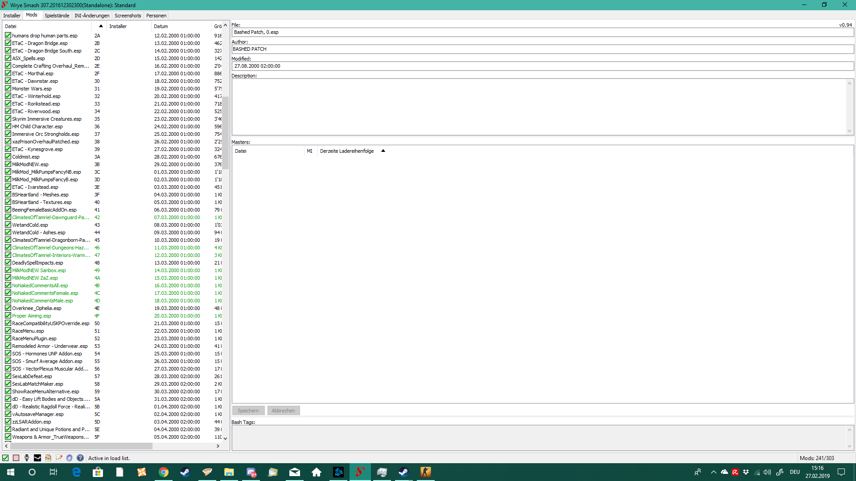Open the Doc browser icon

pos(48,458)
